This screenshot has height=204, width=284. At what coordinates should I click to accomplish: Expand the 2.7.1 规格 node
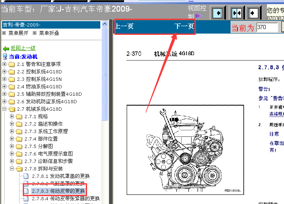12,116
